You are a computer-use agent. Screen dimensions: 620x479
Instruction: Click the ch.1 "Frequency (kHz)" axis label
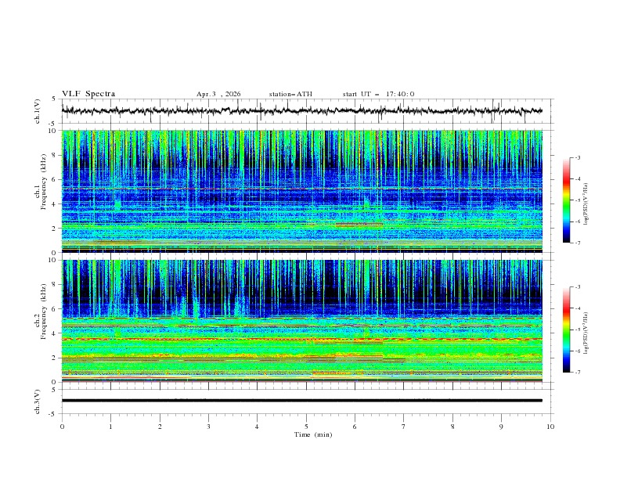(x=44, y=182)
